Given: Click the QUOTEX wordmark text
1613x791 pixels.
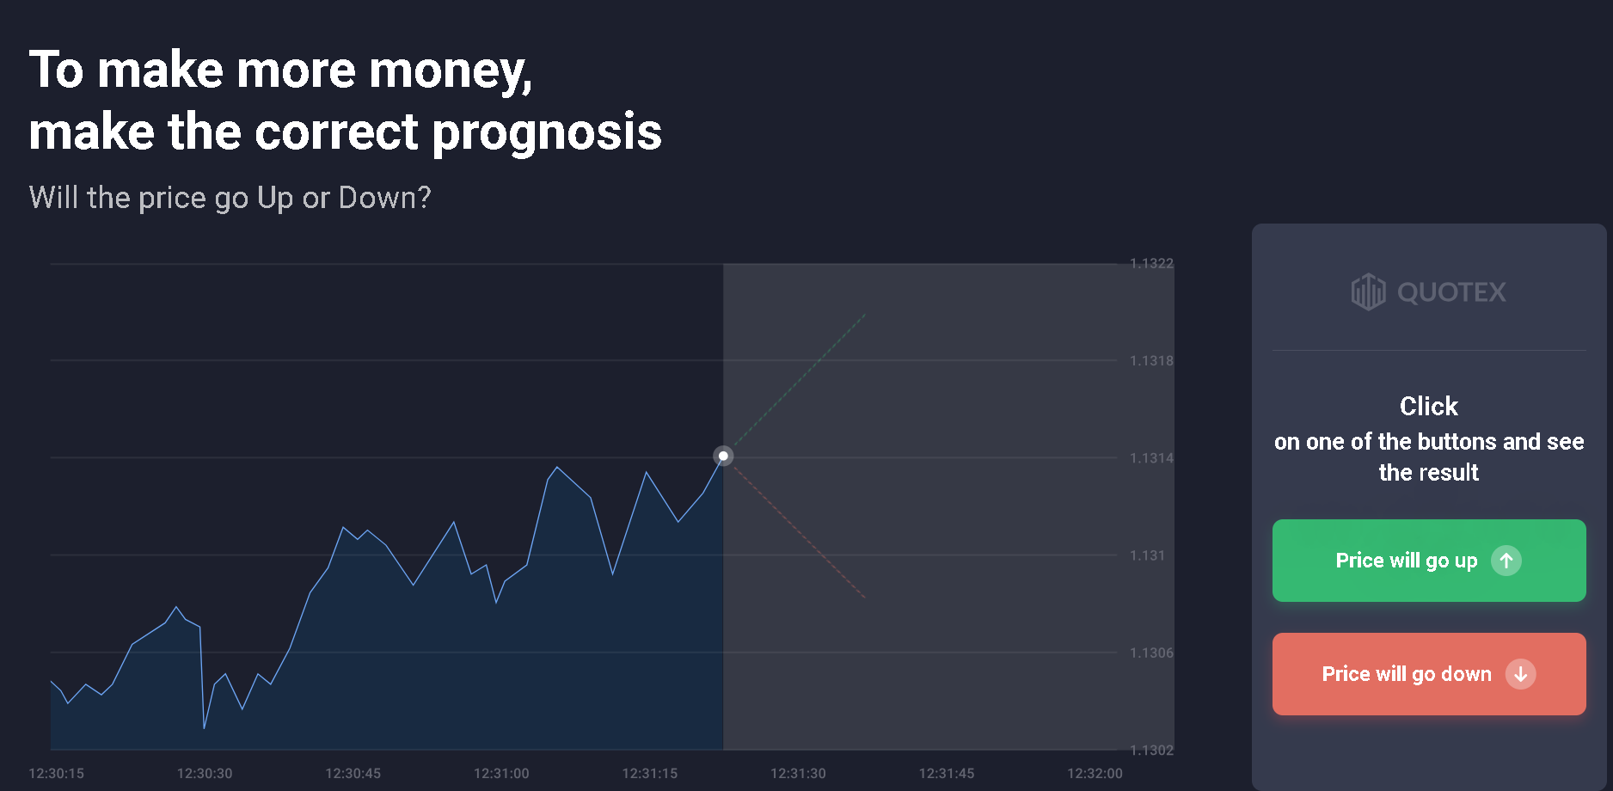Looking at the screenshot, I should tap(1451, 292).
